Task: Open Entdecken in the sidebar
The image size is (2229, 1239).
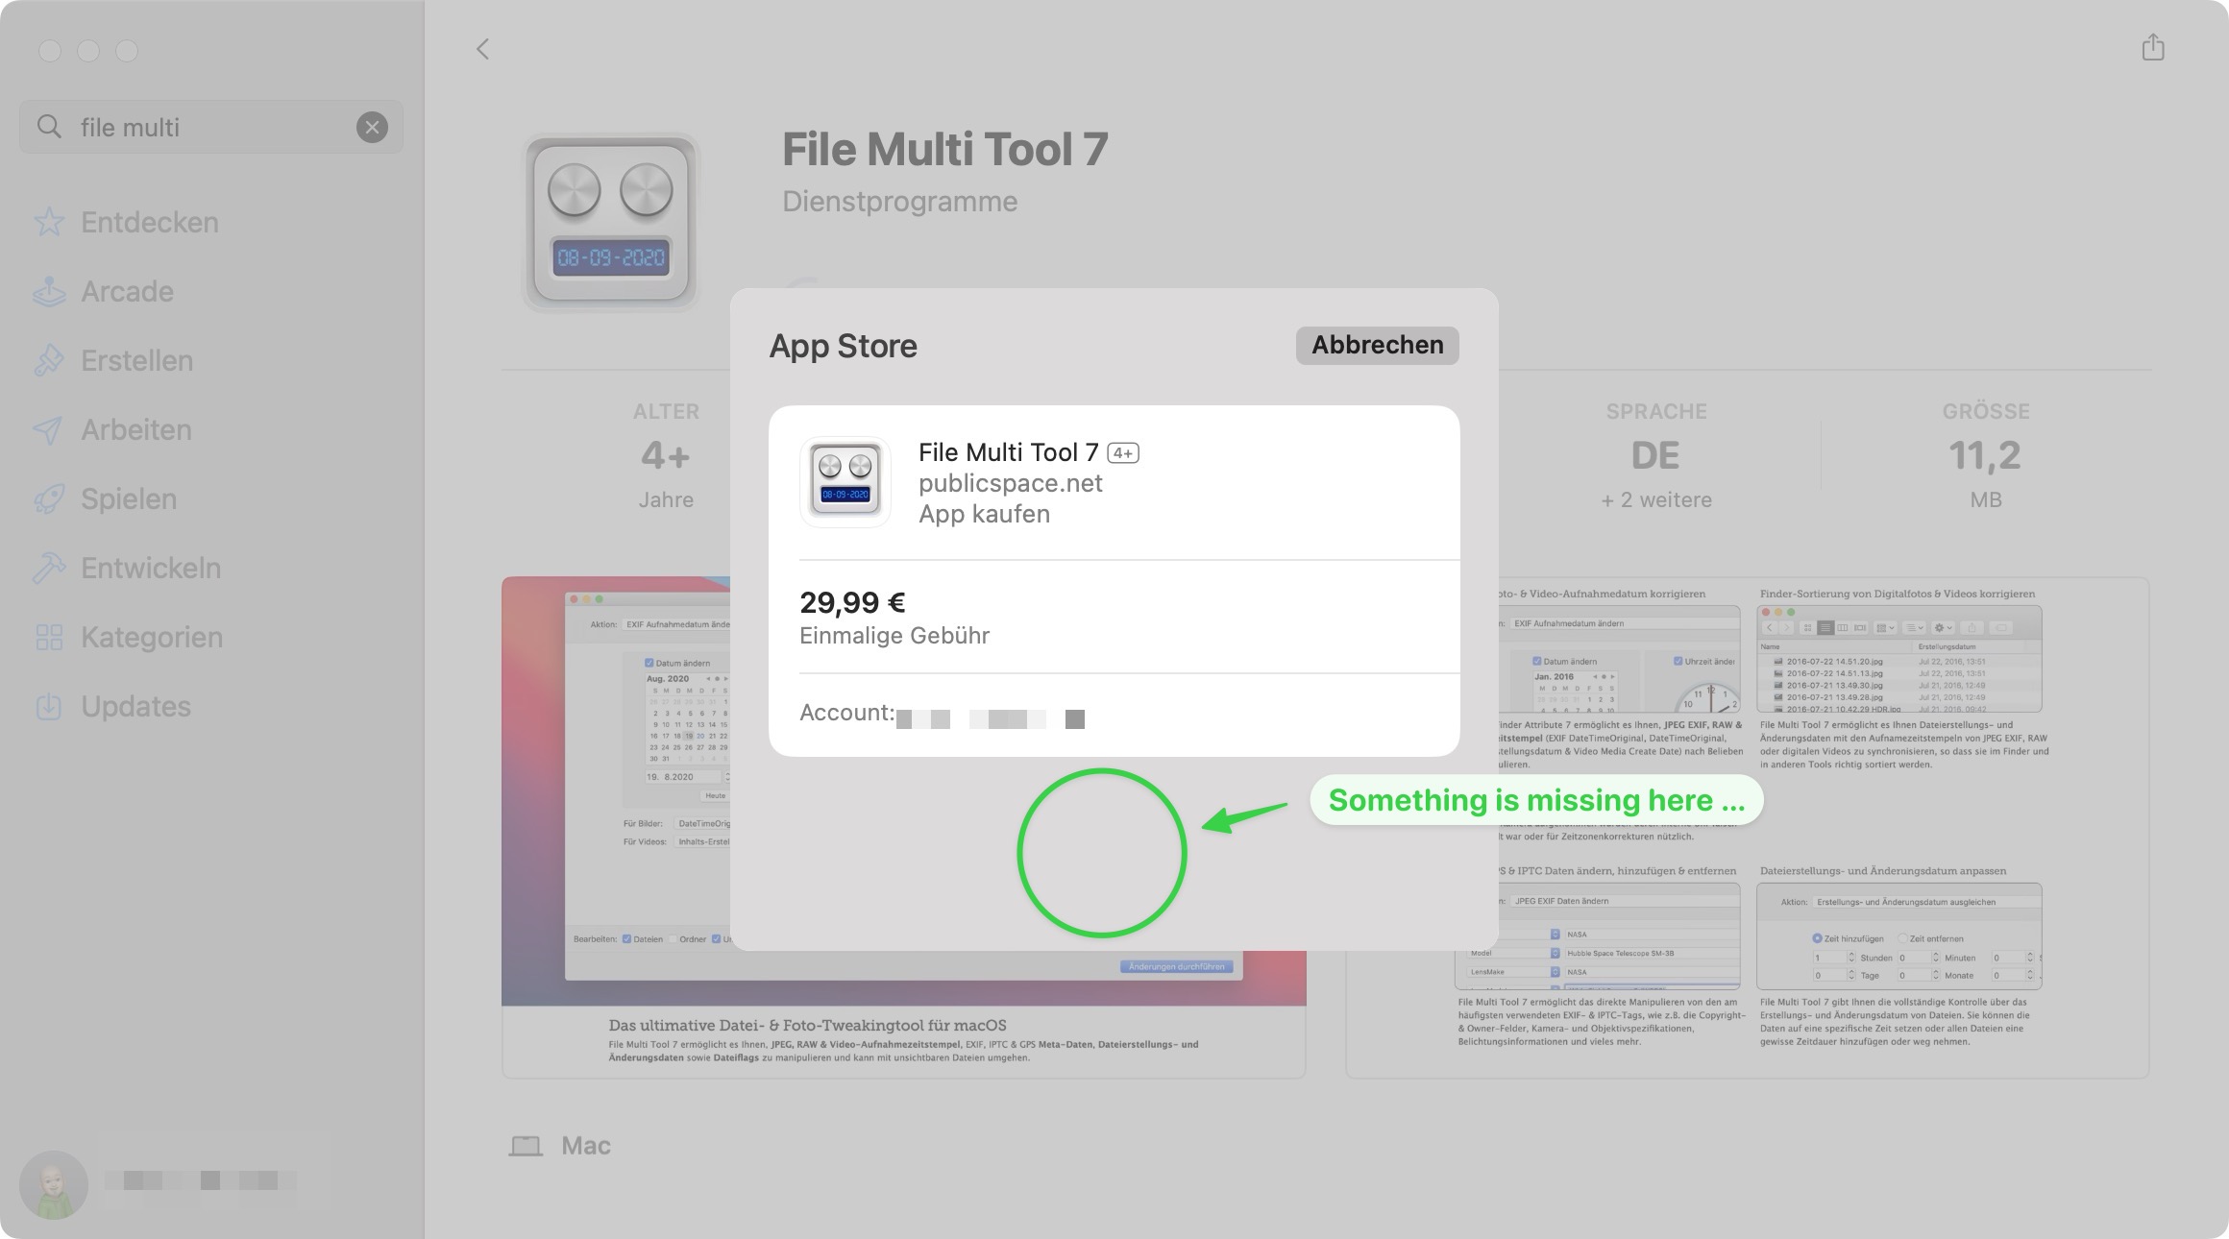Action: [149, 222]
